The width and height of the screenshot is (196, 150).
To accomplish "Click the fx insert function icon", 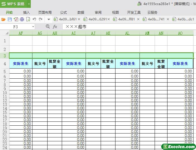I will coord(55,27).
